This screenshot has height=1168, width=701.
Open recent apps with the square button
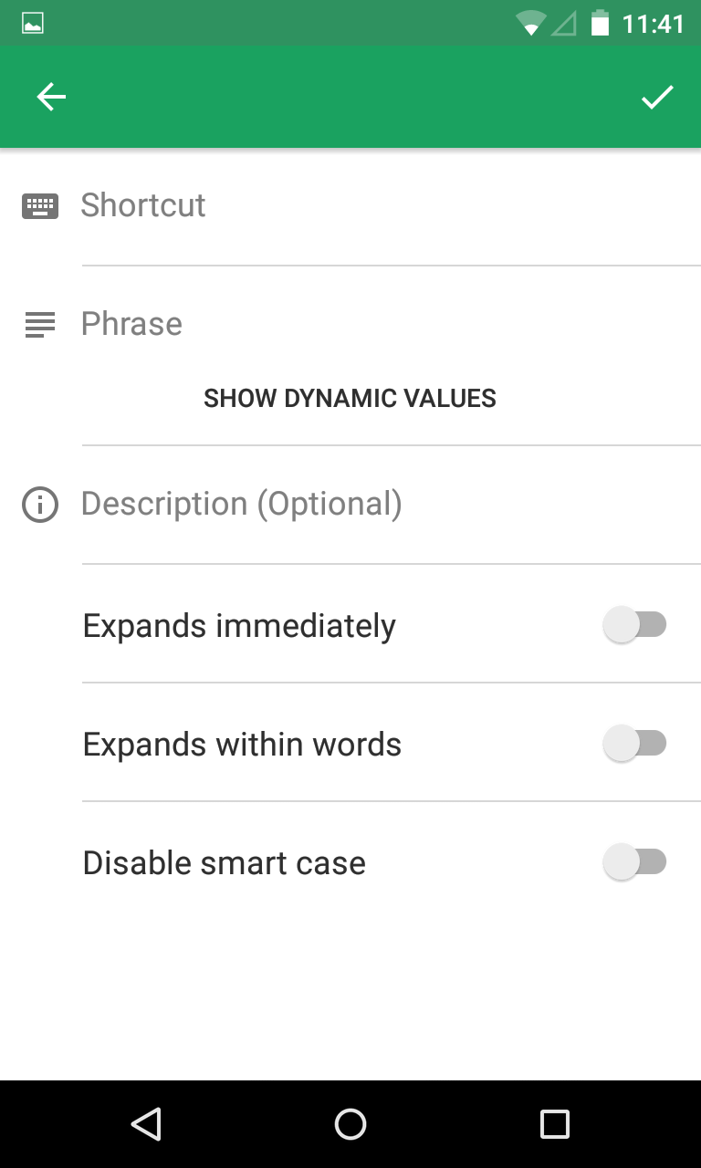point(553,1124)
